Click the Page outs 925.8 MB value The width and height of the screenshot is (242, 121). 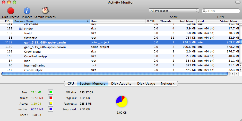[86, 104]
